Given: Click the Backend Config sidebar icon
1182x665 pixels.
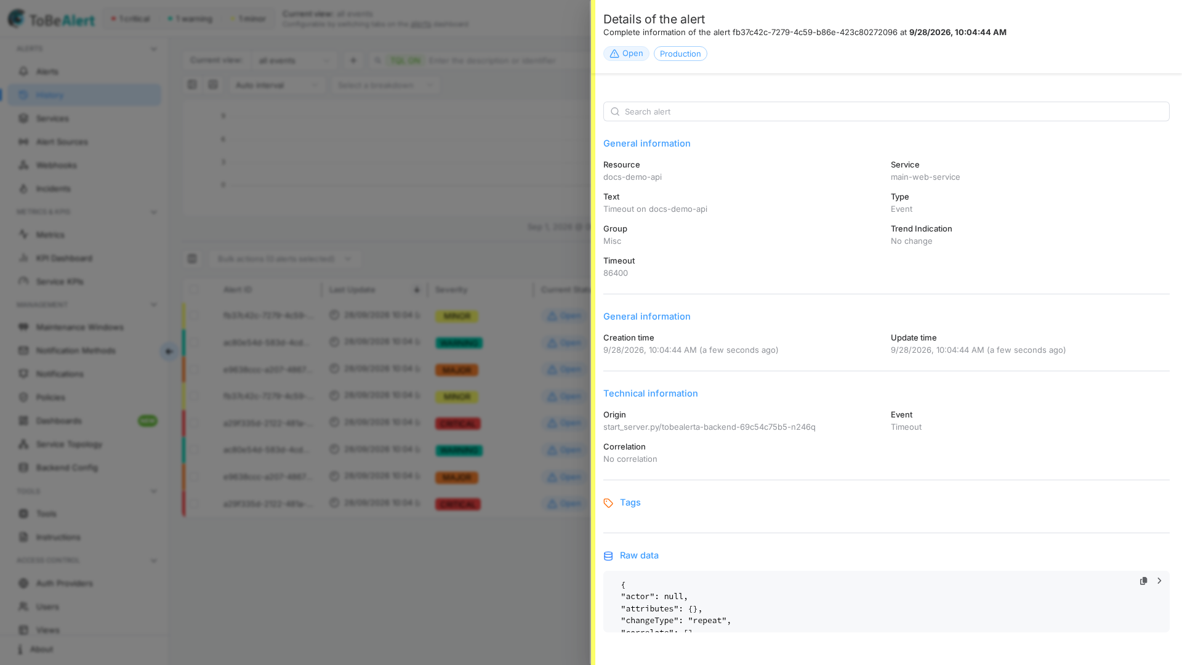Looking at the screenshot, I should [x=23, y=467].
